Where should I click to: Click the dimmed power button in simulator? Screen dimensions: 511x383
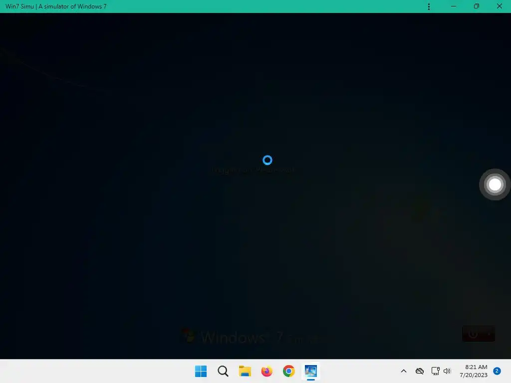[x=473, y=334]
